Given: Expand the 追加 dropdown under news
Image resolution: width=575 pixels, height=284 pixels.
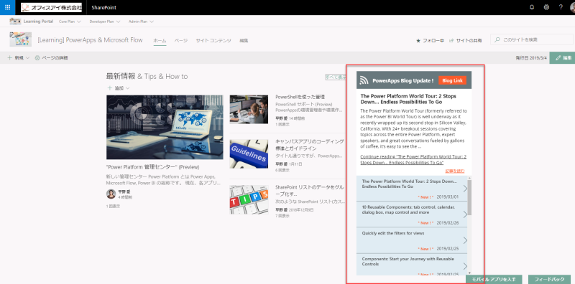Looking at the screenshot, I should coord(119,88).
